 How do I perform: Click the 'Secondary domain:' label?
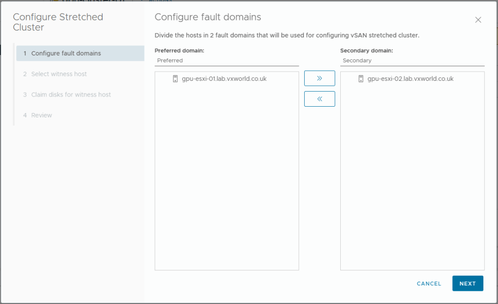[x=367, y=51]
